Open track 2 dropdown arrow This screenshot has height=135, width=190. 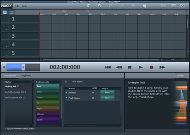coord(6,29)
